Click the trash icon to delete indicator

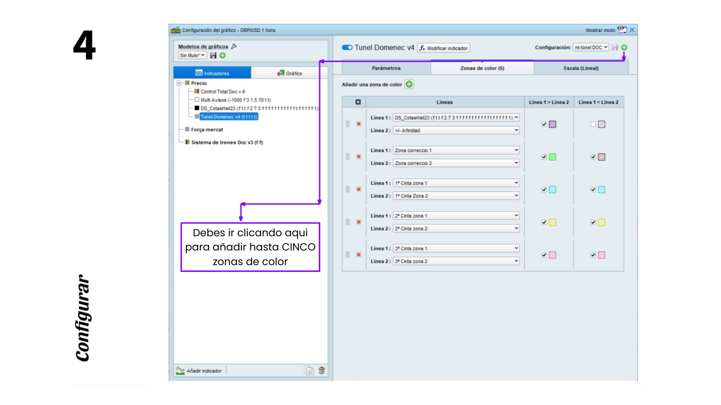click(322, 370)
